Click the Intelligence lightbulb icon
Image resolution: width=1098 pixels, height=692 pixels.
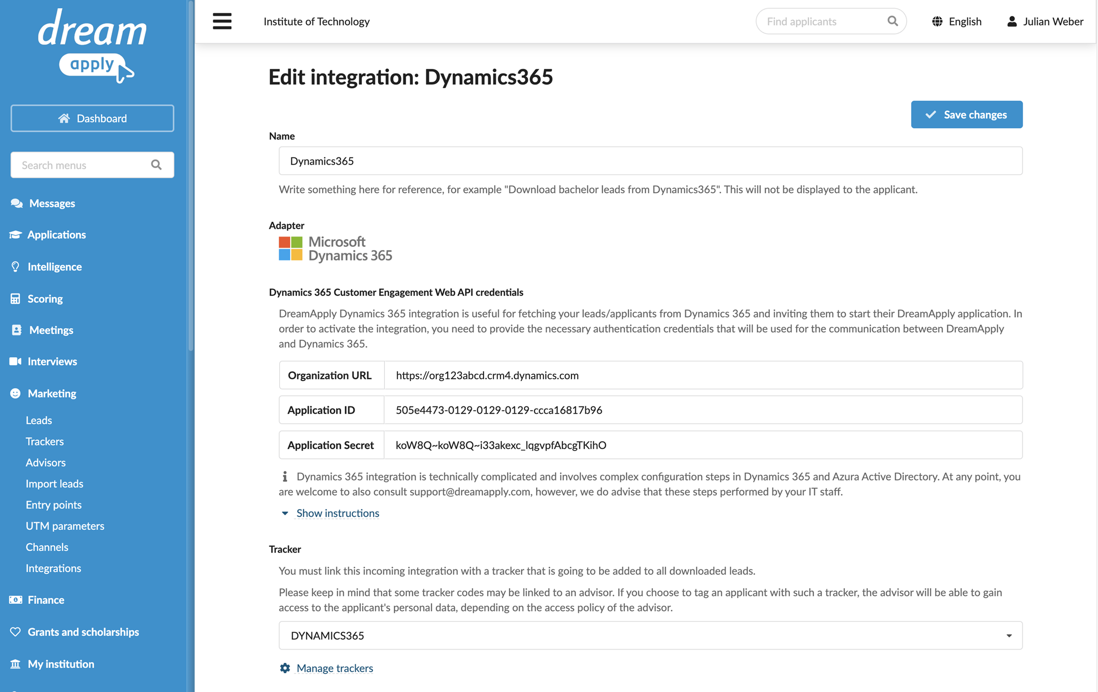point(15,267)
